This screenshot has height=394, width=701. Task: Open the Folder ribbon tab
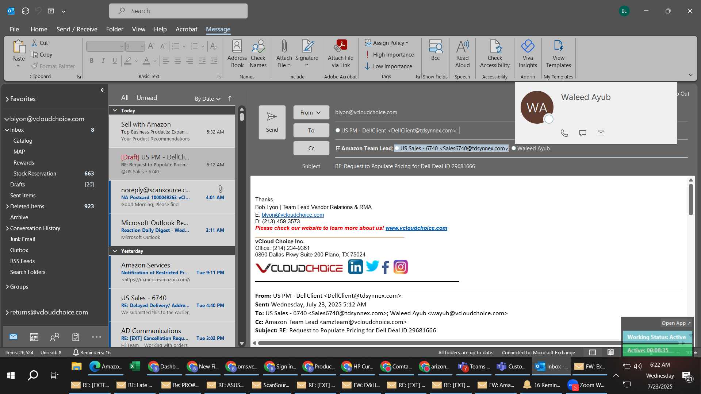coord(115,29)
